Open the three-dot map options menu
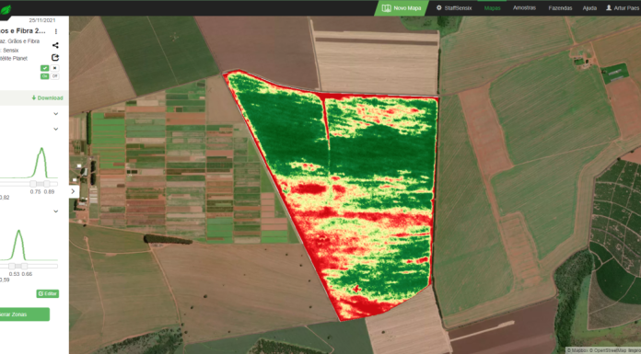 point(56,31)
